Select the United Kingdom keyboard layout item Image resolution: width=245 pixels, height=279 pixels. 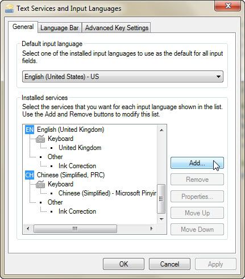click(80, 148)
